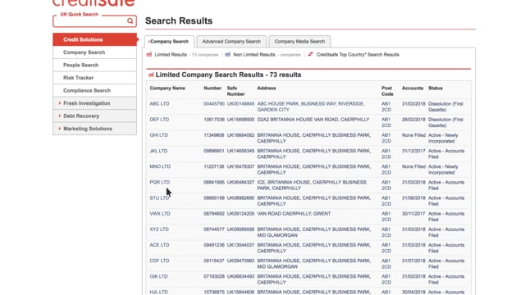Image resolution: width=525 pixels, height=295 pixels.
Task: Click the Company Name column header
Action: (x=167, y=88)
